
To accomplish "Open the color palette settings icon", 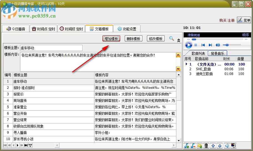I will click(234, 146).
